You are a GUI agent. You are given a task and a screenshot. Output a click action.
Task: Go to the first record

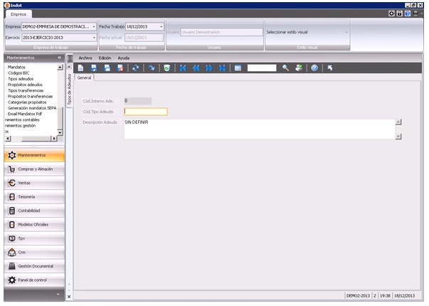click(183, 68)
